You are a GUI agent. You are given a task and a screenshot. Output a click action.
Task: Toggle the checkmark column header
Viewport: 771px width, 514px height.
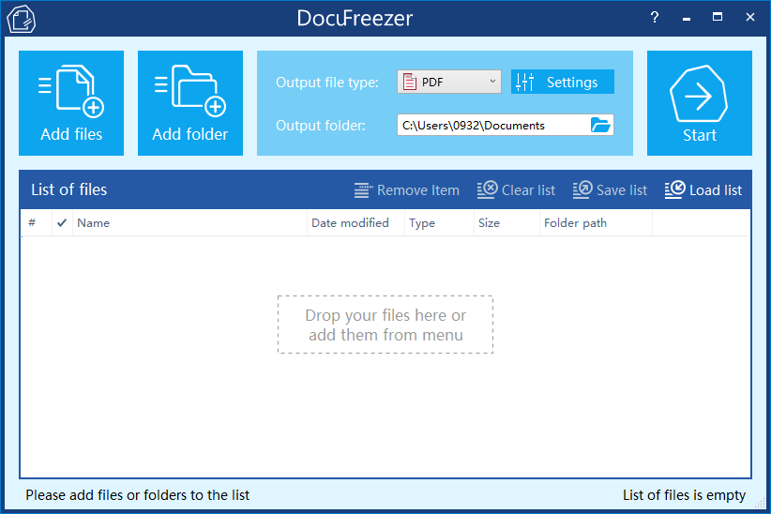click(62, 223)
